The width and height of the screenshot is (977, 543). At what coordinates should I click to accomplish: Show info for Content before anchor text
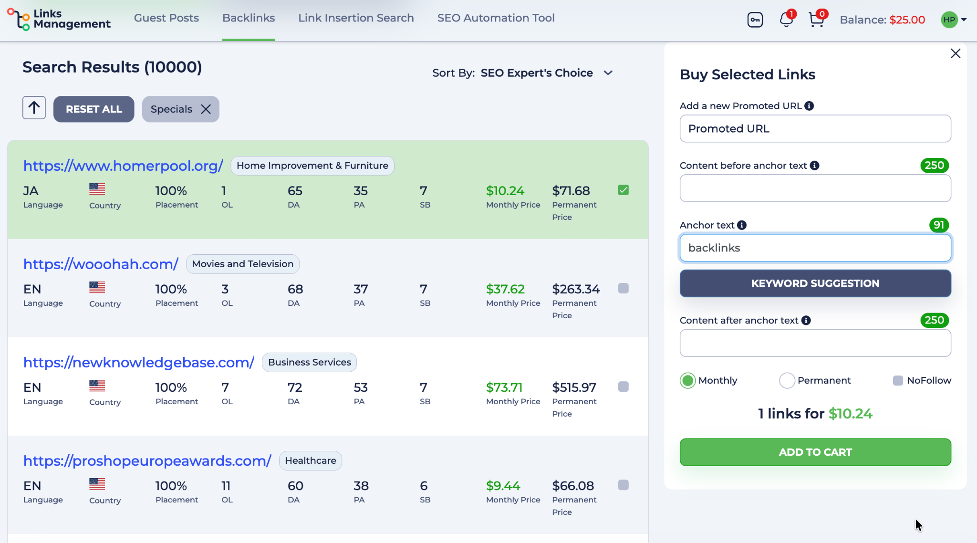[x=815, y=166]
